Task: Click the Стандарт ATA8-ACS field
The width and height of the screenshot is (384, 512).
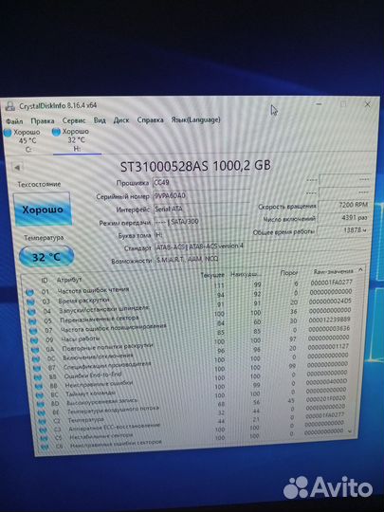Action: click(x=262, y=247)
